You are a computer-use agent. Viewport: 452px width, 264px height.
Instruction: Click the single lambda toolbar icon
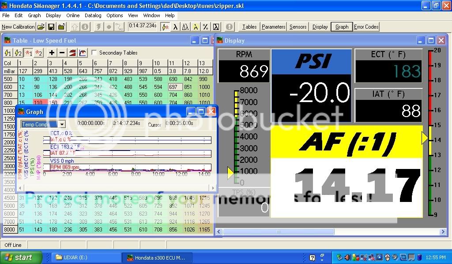pyautogui.click(x=175, y=27)
